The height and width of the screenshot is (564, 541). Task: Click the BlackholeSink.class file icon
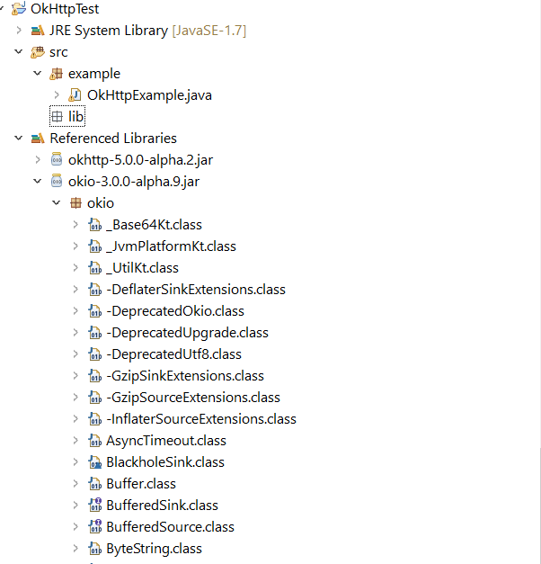click(x=95, y=462)
